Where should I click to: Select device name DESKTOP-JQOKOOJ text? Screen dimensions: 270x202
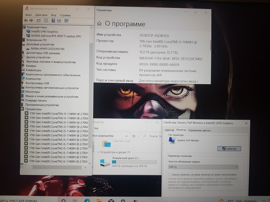pos(154,36)
